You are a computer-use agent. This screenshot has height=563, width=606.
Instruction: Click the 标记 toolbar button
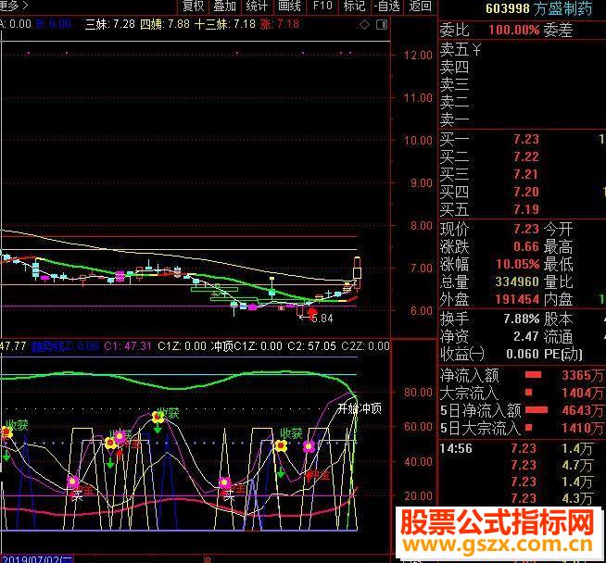point(354,6)
